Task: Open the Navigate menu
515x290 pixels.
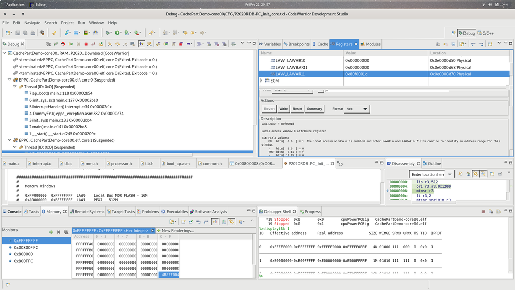Action: pos(32,23)
